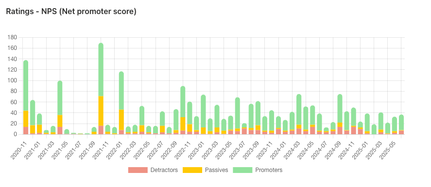Click green Promoters segment of 2024-03 bar
The image size is (431, 187).
[299, 109]
